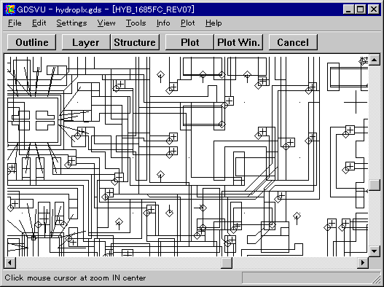Image resolution: width=384 pixels, height=287 pixels.
Task: Maximize the GDSVU window
Action: coord(360,9)
